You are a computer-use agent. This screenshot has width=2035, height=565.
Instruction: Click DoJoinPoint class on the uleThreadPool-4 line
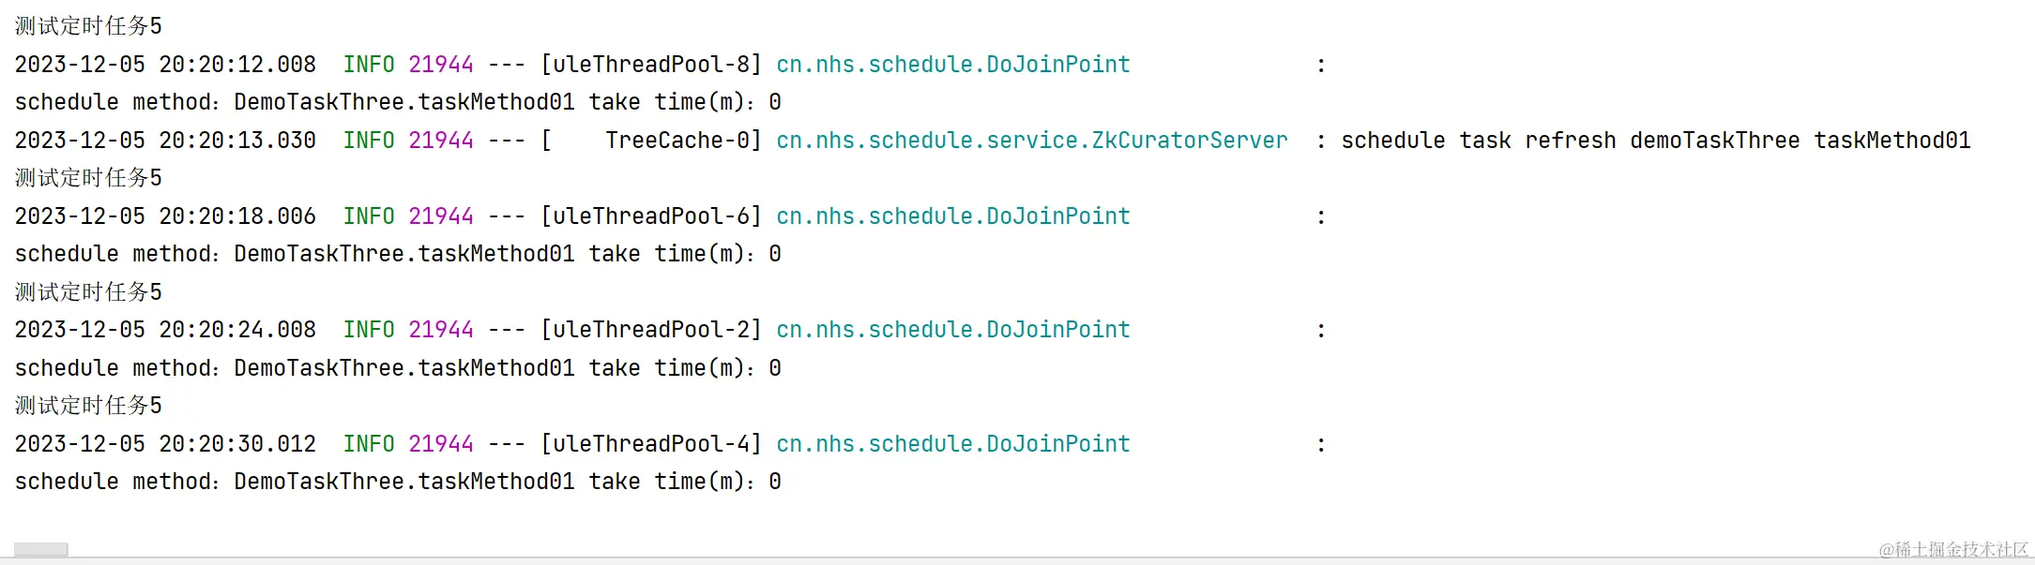[x=952, y=444]
